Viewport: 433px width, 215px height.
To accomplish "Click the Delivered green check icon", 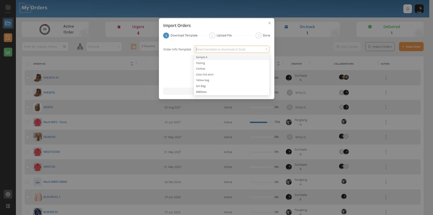I will [370, 27].
